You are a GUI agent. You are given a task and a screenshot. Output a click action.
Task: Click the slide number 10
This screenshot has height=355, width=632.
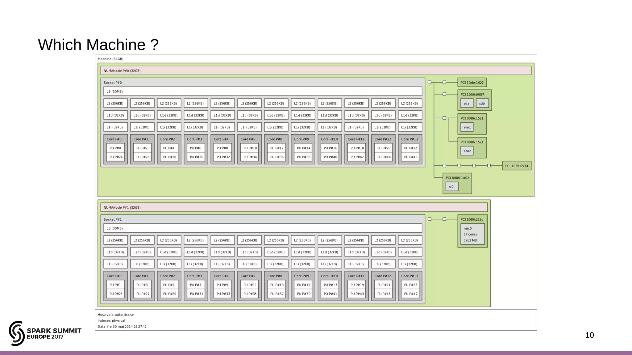point(589,335)
